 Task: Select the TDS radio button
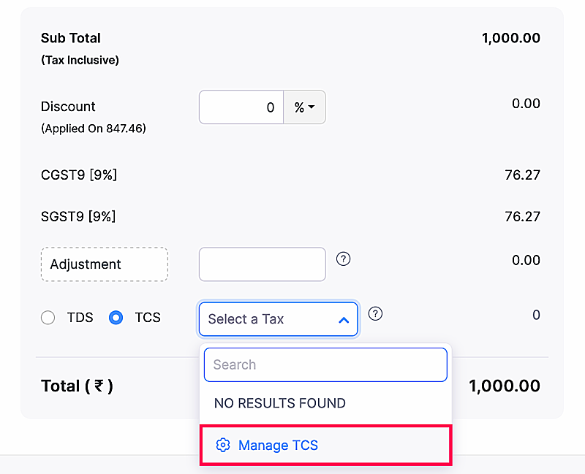coord(48,318)
